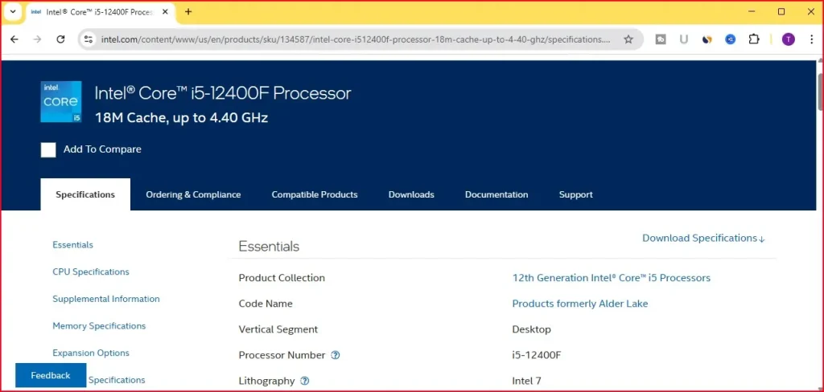The height and width of the screenshot is (392, 824).
Task: Bookmark this page with the star icon
Action: [x=628, y=39]
